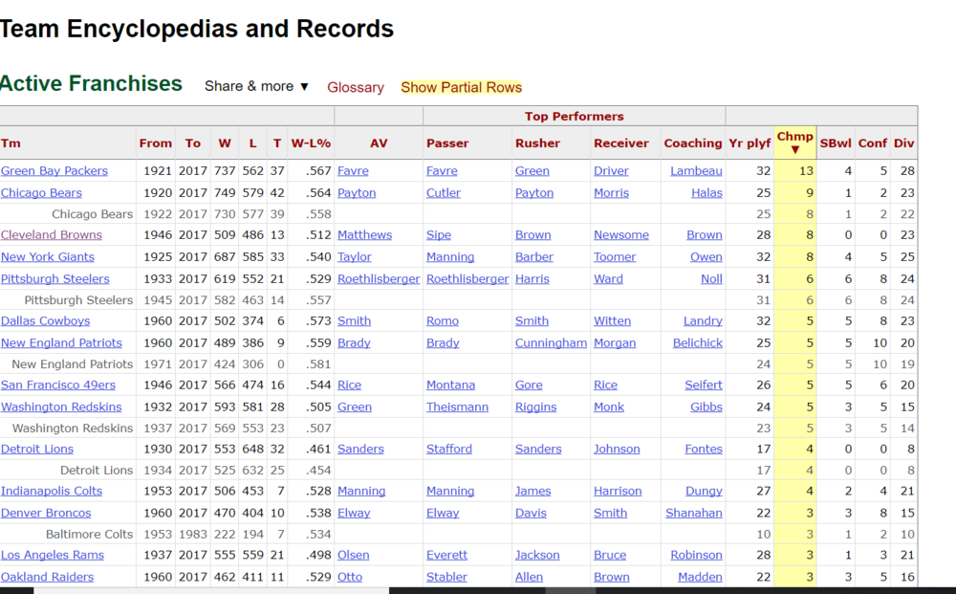Expand the Share & more dropdown
The height and width of the screenshot is (594, 956).
256,87
